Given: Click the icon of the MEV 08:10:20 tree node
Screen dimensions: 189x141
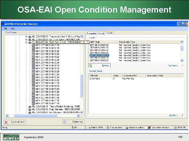Looking at the screenshot, I should click(33, 74).
